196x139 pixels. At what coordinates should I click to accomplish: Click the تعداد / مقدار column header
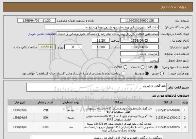point(45,102)
